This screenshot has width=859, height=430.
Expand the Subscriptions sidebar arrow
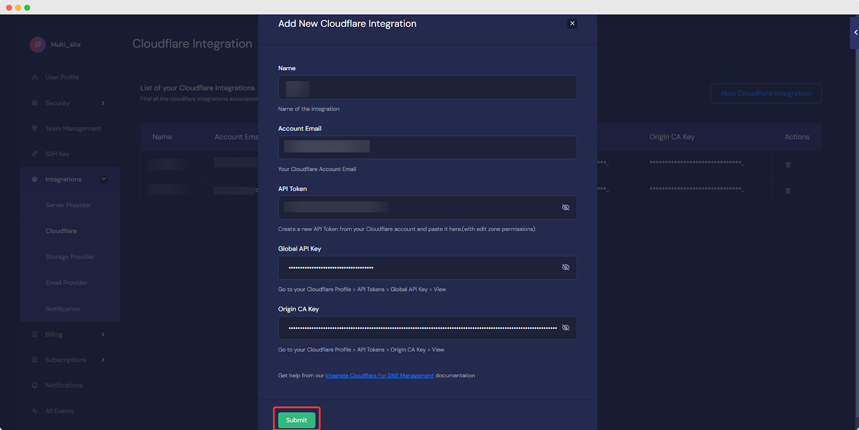103,360
